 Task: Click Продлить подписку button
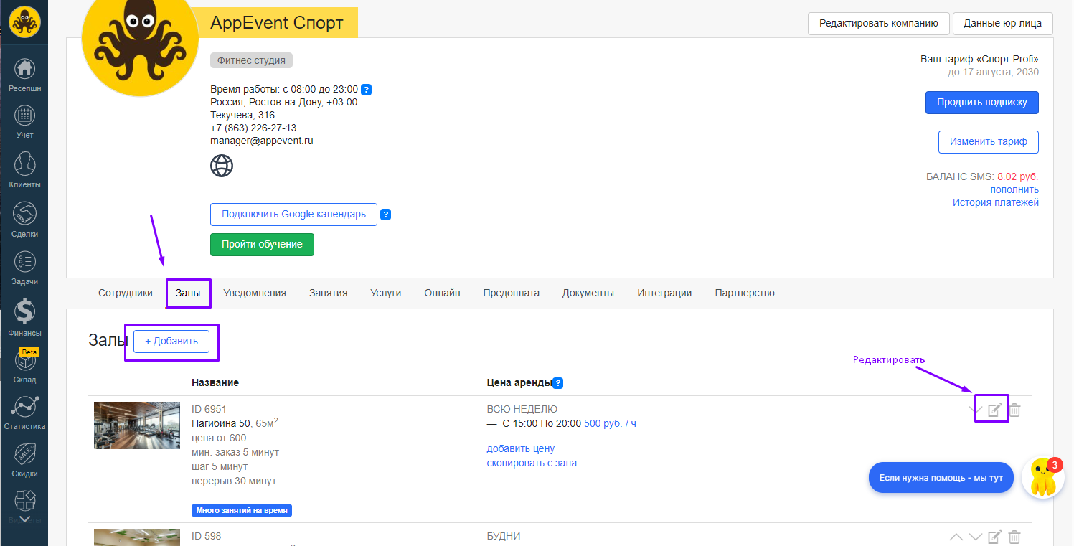[982, 102]
